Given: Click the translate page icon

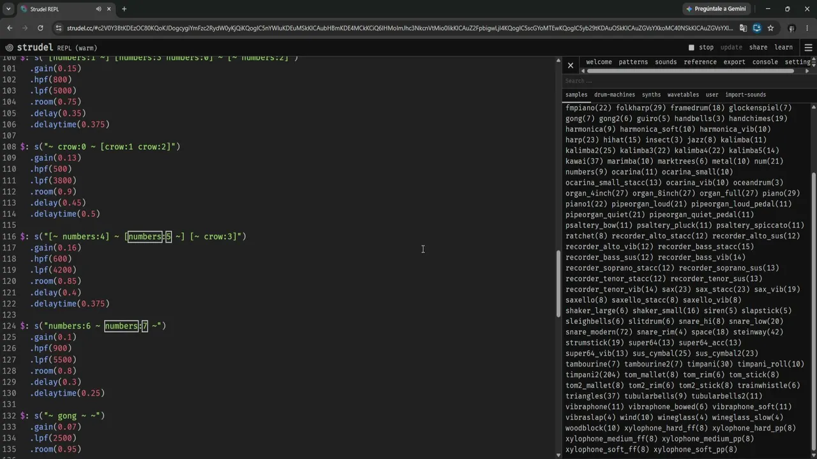Looking at the screenshot, I should coord(743,28).
